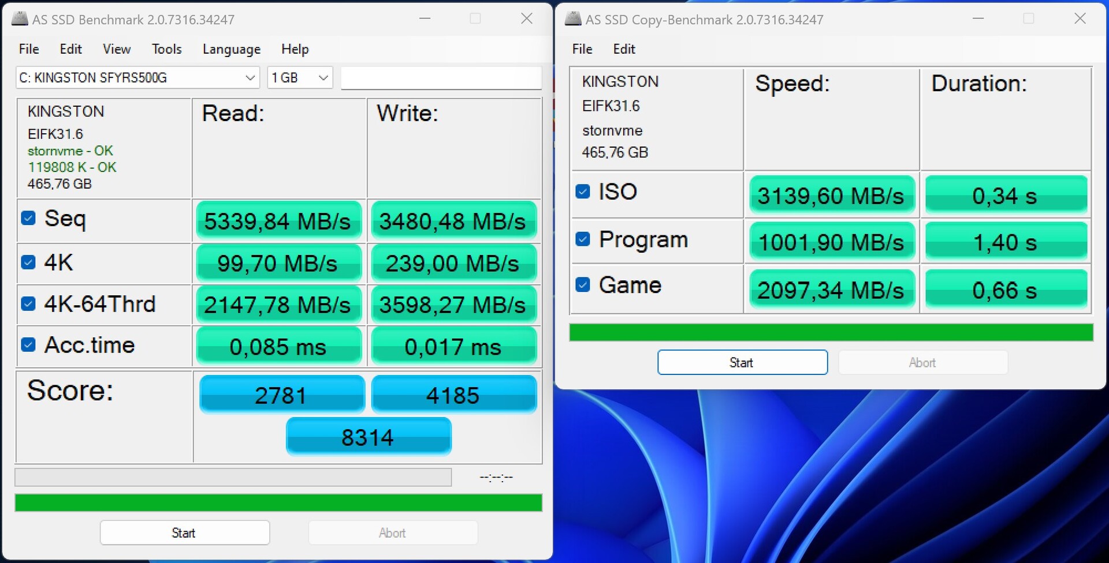Viewport: 1109px width, 563px height.
Task: Click the gray test progress bar beside the timer
Action: pos(233,477)
